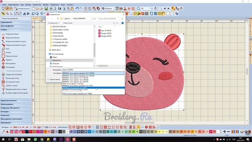This screenshot has height=142, width=252.
Task: Click the New blank design icon
Action: pyautogui.click(x=33, y=9)
